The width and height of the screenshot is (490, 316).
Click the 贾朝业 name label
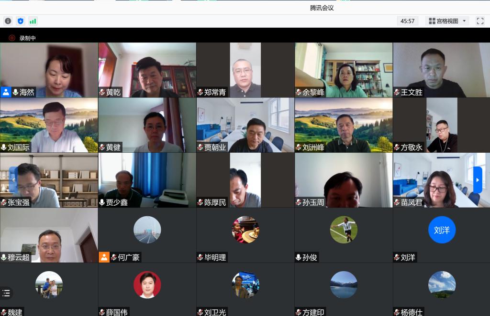(x=215, y=147)
